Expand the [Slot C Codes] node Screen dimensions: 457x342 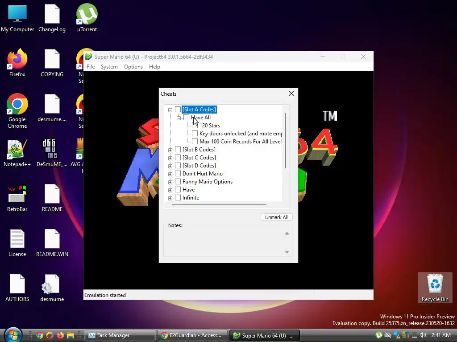click(x=170, y=158)
